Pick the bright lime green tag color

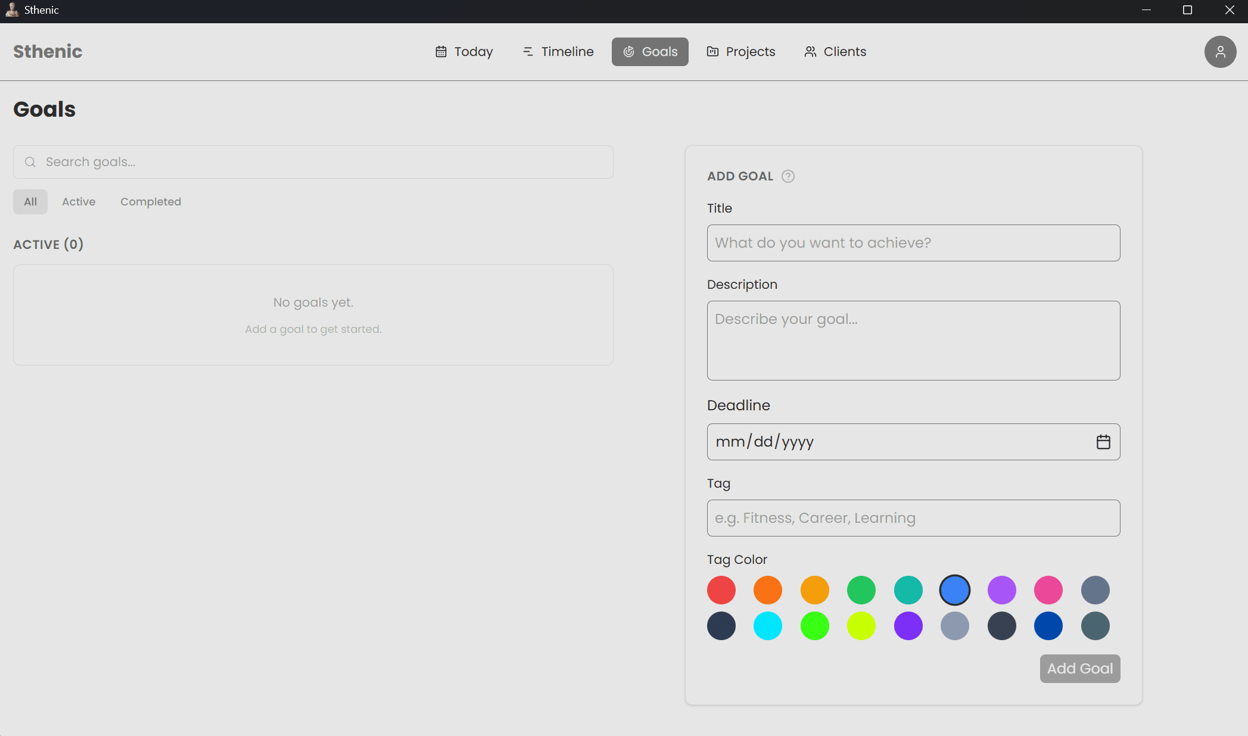(815, 626)
